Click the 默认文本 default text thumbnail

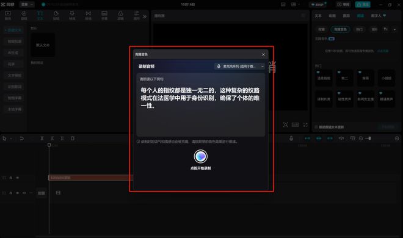click(43, 45)
